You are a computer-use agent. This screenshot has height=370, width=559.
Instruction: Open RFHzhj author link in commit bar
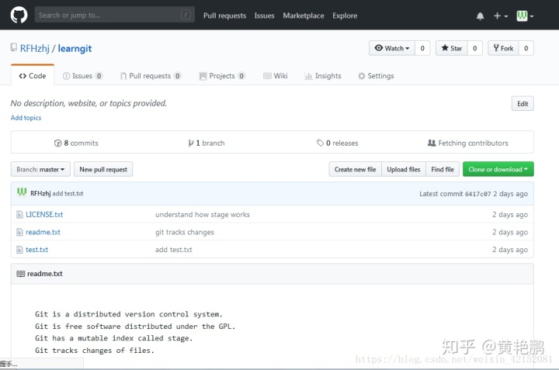(40, 193)
